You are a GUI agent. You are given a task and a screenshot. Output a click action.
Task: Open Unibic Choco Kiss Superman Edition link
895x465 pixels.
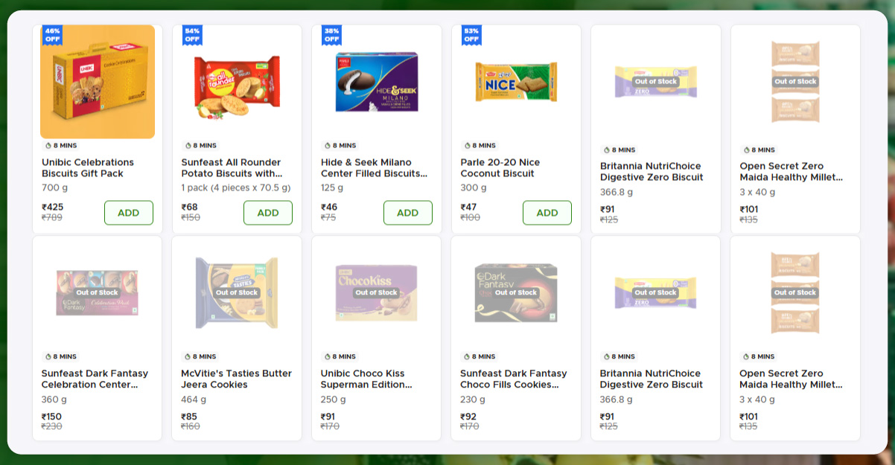coord(366,379)
